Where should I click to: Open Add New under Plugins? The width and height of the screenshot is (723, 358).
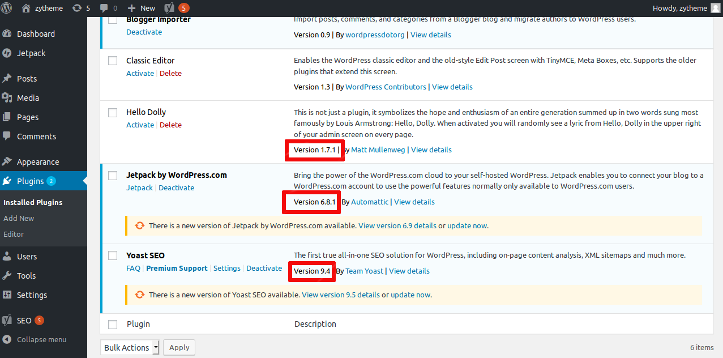tap(19, 218)
